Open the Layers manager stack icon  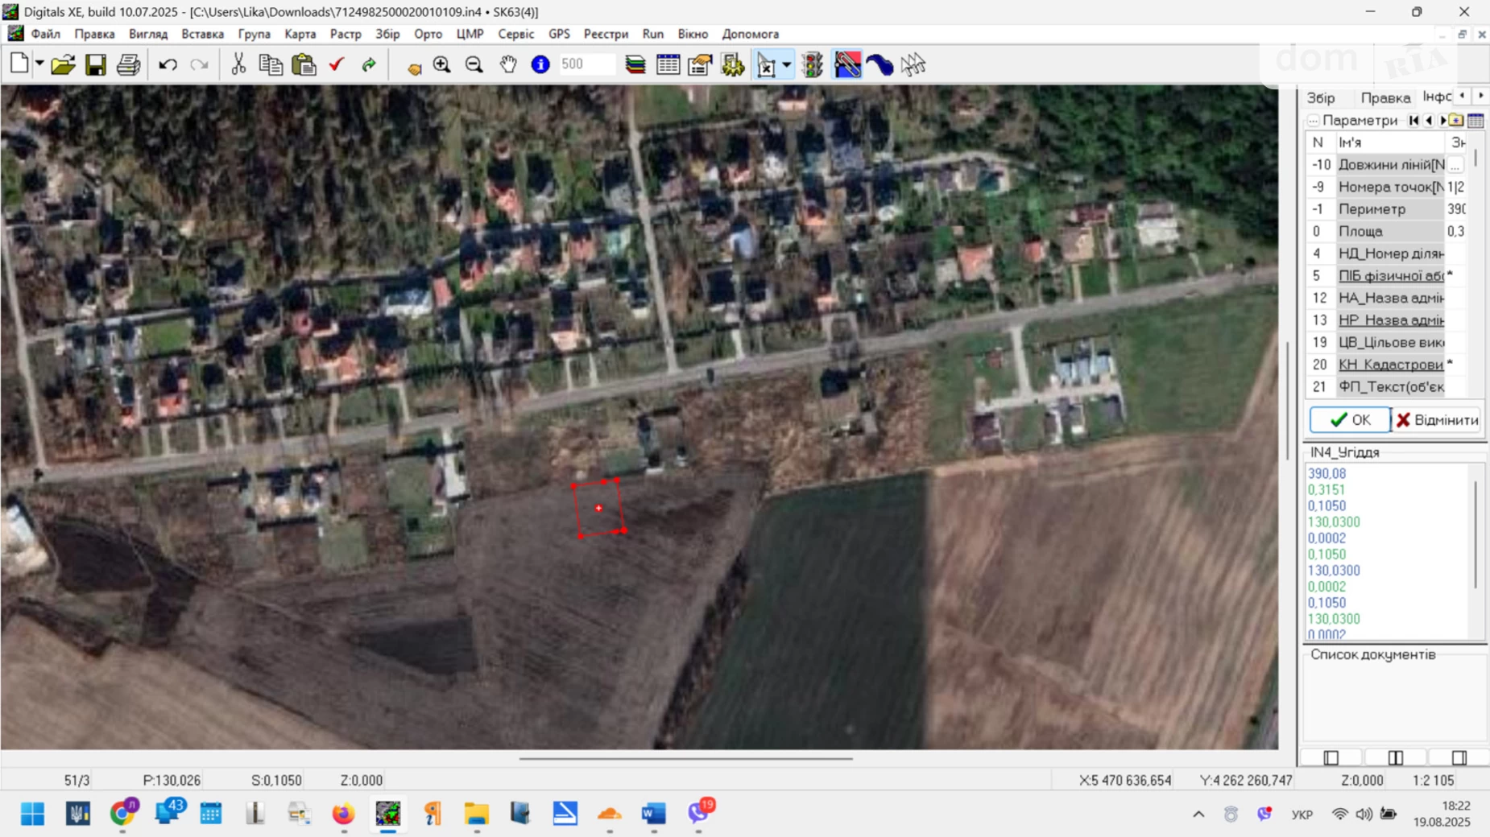(x=635, y=64)
